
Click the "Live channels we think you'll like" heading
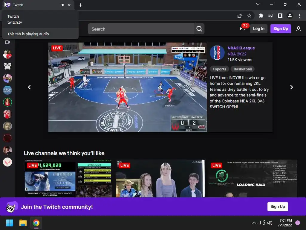[x=64, y=153]
